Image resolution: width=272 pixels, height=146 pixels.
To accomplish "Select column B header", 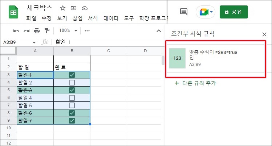I will 72,51.
